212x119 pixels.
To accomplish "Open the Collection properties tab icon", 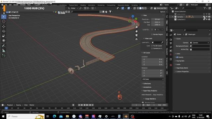I will point(171,59).
